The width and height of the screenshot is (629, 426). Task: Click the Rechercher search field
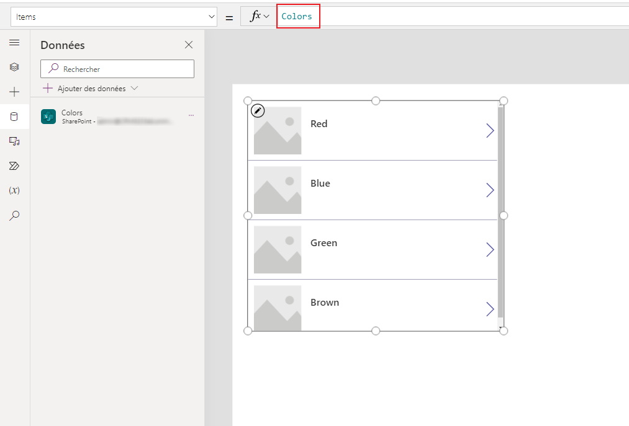(x=117, y=69)
